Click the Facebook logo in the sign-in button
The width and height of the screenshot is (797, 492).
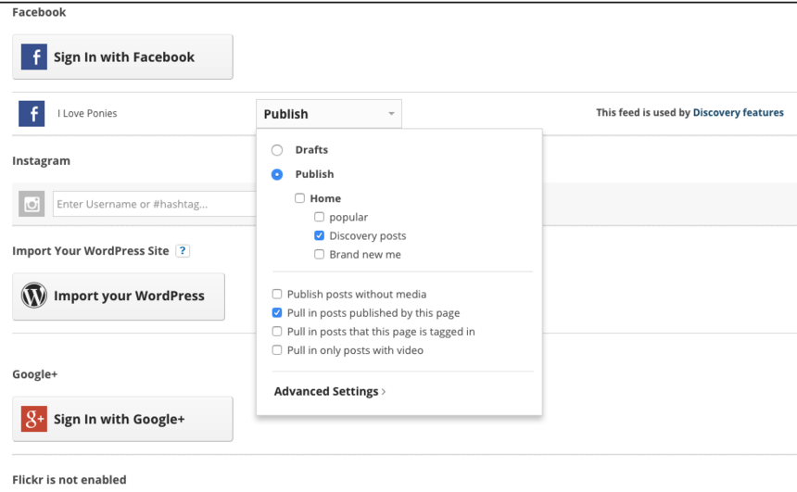pyautogui.click(x=34, y=57)
